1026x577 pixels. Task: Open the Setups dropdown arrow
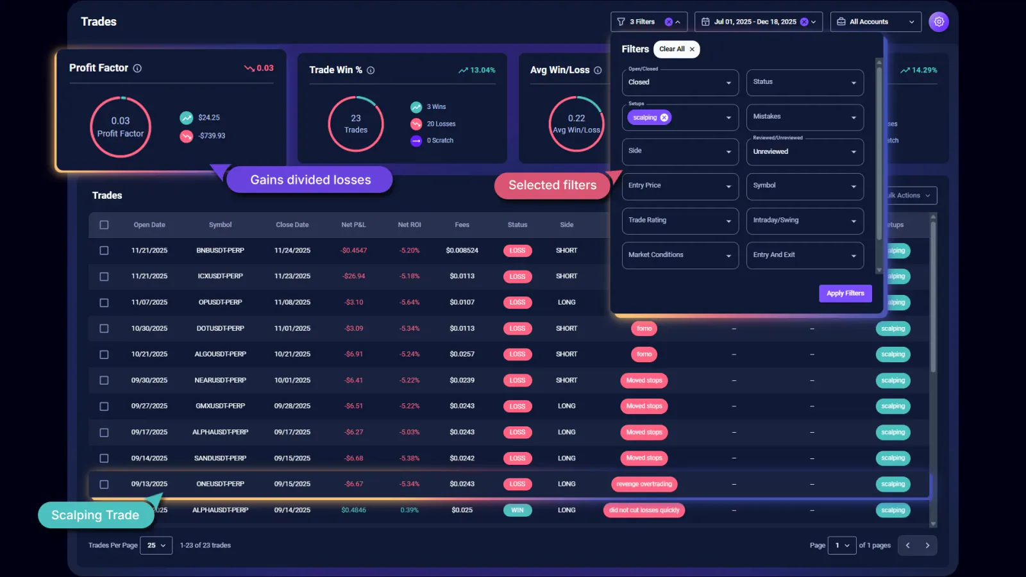(728, 118)
